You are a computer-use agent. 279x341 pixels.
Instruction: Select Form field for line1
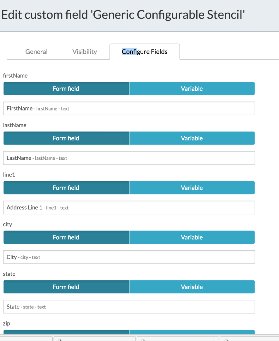point(66,188)
